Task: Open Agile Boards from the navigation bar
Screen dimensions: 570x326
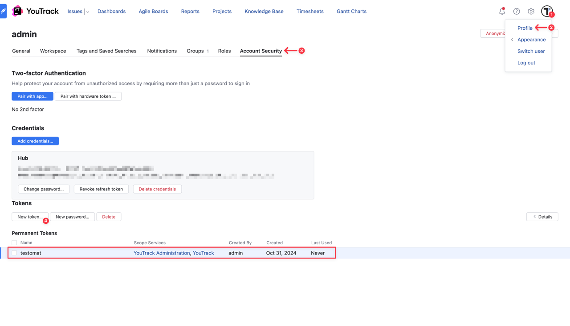Action: pos(153,11)
